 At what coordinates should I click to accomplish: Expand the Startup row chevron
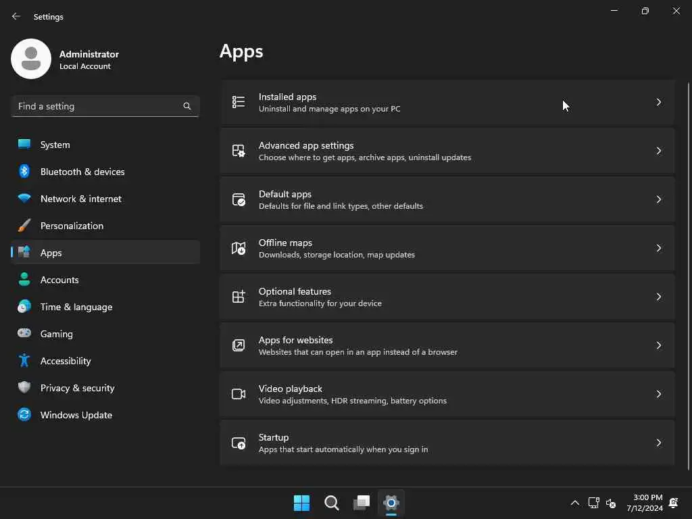[659, 443]
